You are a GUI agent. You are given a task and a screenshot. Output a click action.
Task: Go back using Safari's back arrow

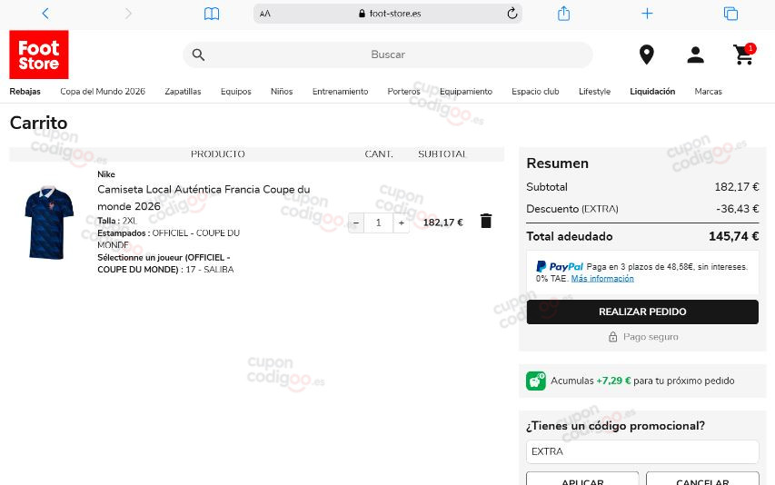click(x=45, y=14)
